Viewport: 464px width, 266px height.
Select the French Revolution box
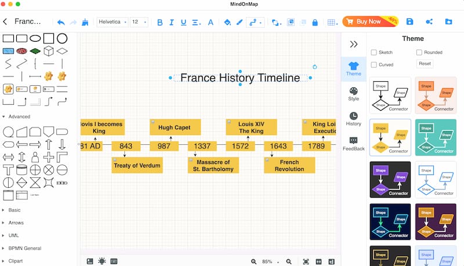tap(289, 165)
